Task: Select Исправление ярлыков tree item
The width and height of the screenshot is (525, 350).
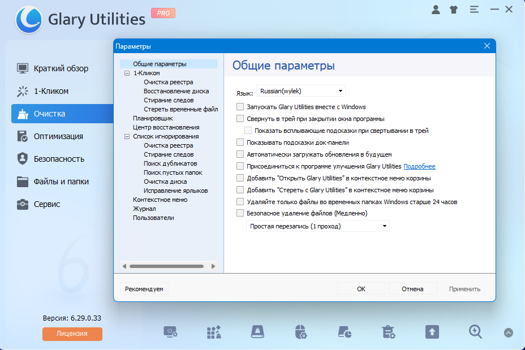Action: coord(176,191)
